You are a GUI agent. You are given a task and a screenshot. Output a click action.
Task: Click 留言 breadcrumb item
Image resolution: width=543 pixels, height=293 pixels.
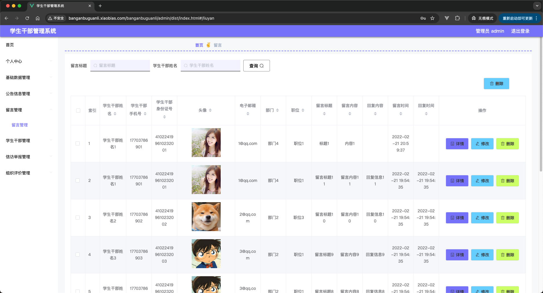[218, 45]
